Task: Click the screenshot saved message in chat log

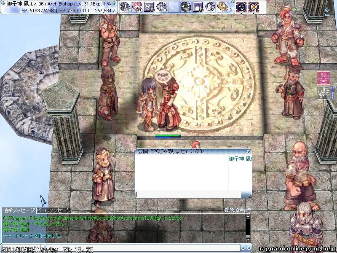Action: tap(93, 218)
